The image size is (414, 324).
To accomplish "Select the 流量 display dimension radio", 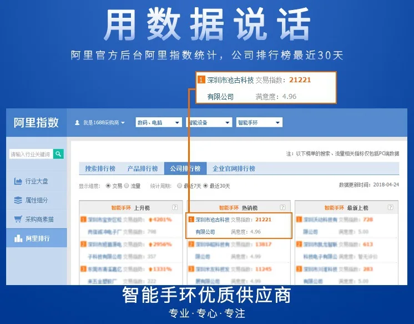I will coord(127,186).
